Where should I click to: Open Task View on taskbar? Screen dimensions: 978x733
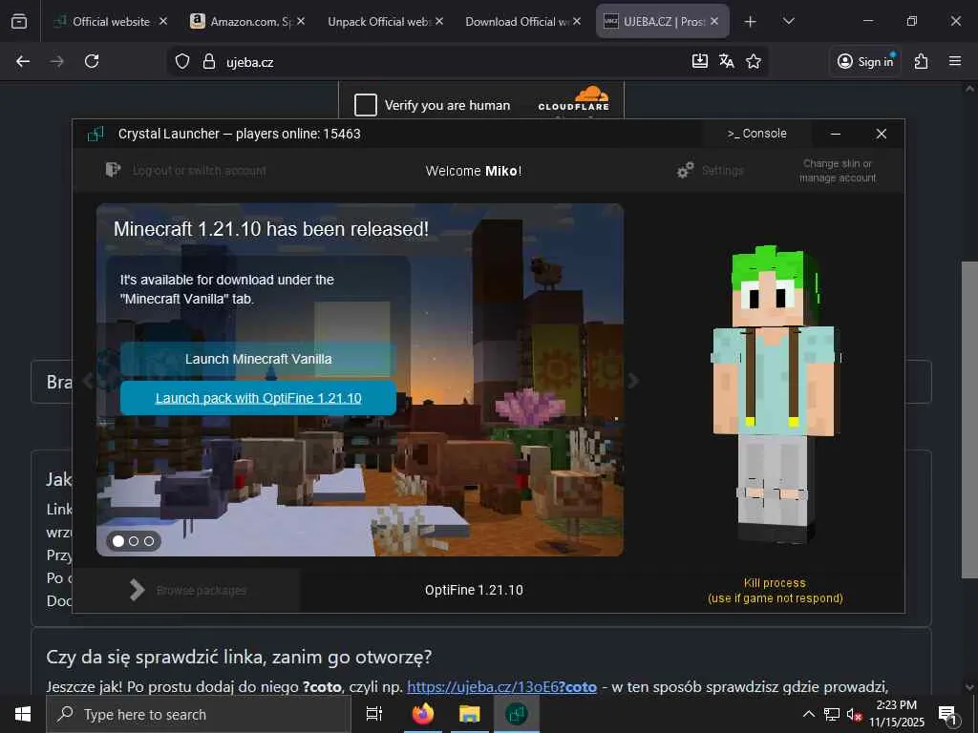pyautogui.click(x=374, y=714)
